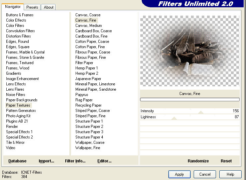Adjust the Intensity slider

point(200,112)
